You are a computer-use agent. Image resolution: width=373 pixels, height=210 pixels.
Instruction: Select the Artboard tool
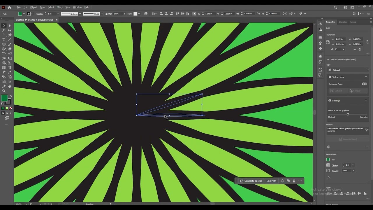tap(10, 82)
